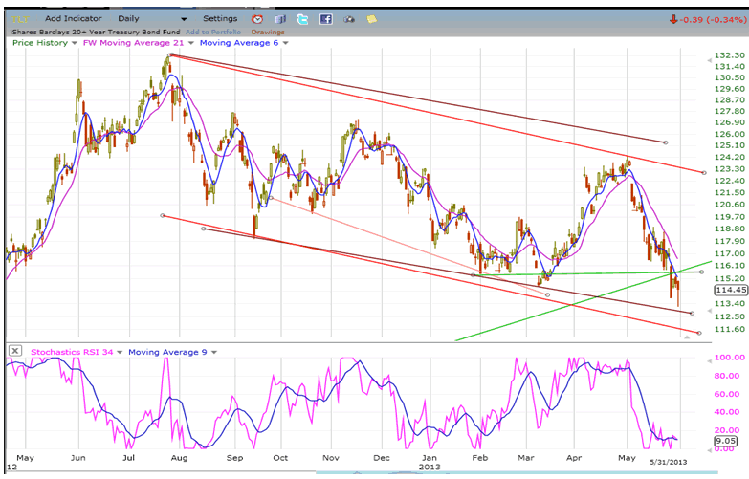Close the Stochastics RSI panel

(x=14, y=351)
